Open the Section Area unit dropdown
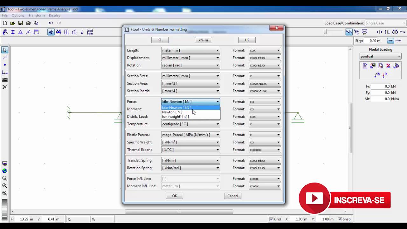The image size is (407, 229). point(190,83)
